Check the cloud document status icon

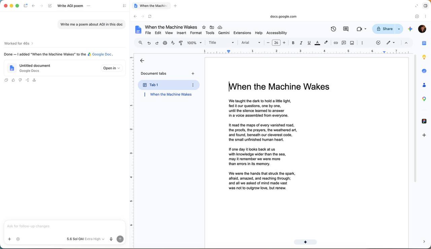(220, 27)
